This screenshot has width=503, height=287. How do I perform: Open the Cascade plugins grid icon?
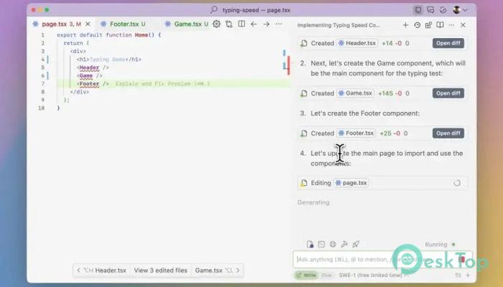pyautogui.click(x=428, y=25)
